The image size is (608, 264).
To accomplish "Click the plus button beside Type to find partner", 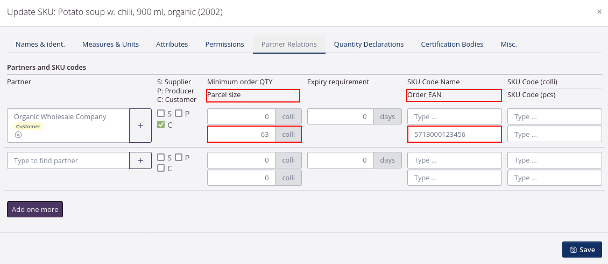I will coord(140,160).
